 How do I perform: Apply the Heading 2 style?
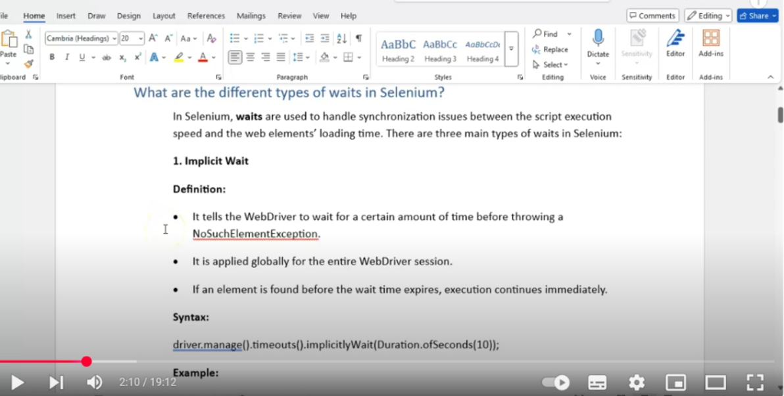coord(398,50)
